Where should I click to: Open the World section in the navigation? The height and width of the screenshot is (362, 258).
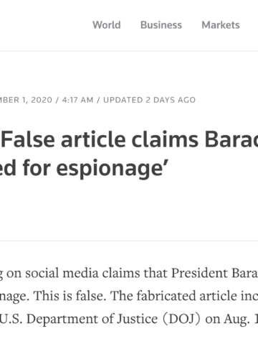pyautogui.click(x=107, y=25)
